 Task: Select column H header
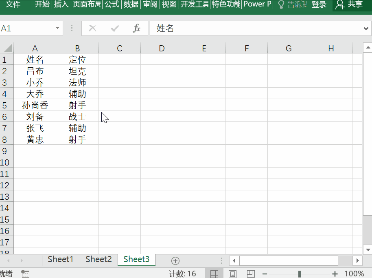(x=331, y=48)
